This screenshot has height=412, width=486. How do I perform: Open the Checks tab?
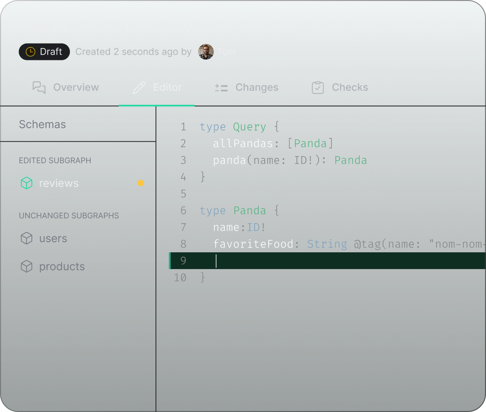[350, 87]
